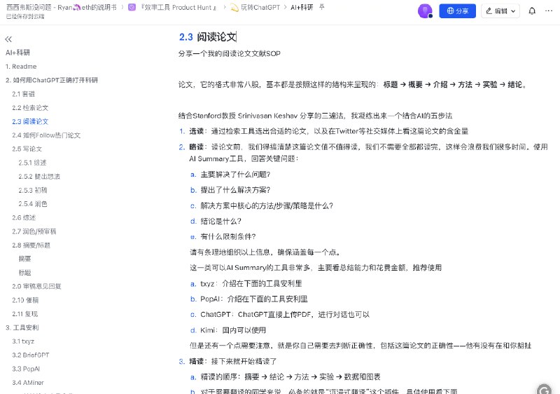Click step 3 精读 list item
The image size is (560, 394).
pos(232,362)
